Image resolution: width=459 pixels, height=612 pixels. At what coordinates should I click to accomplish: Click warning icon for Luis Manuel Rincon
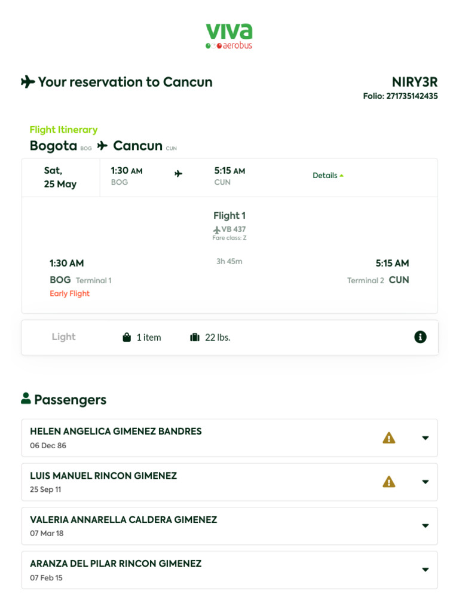click(x=389, y=482)
